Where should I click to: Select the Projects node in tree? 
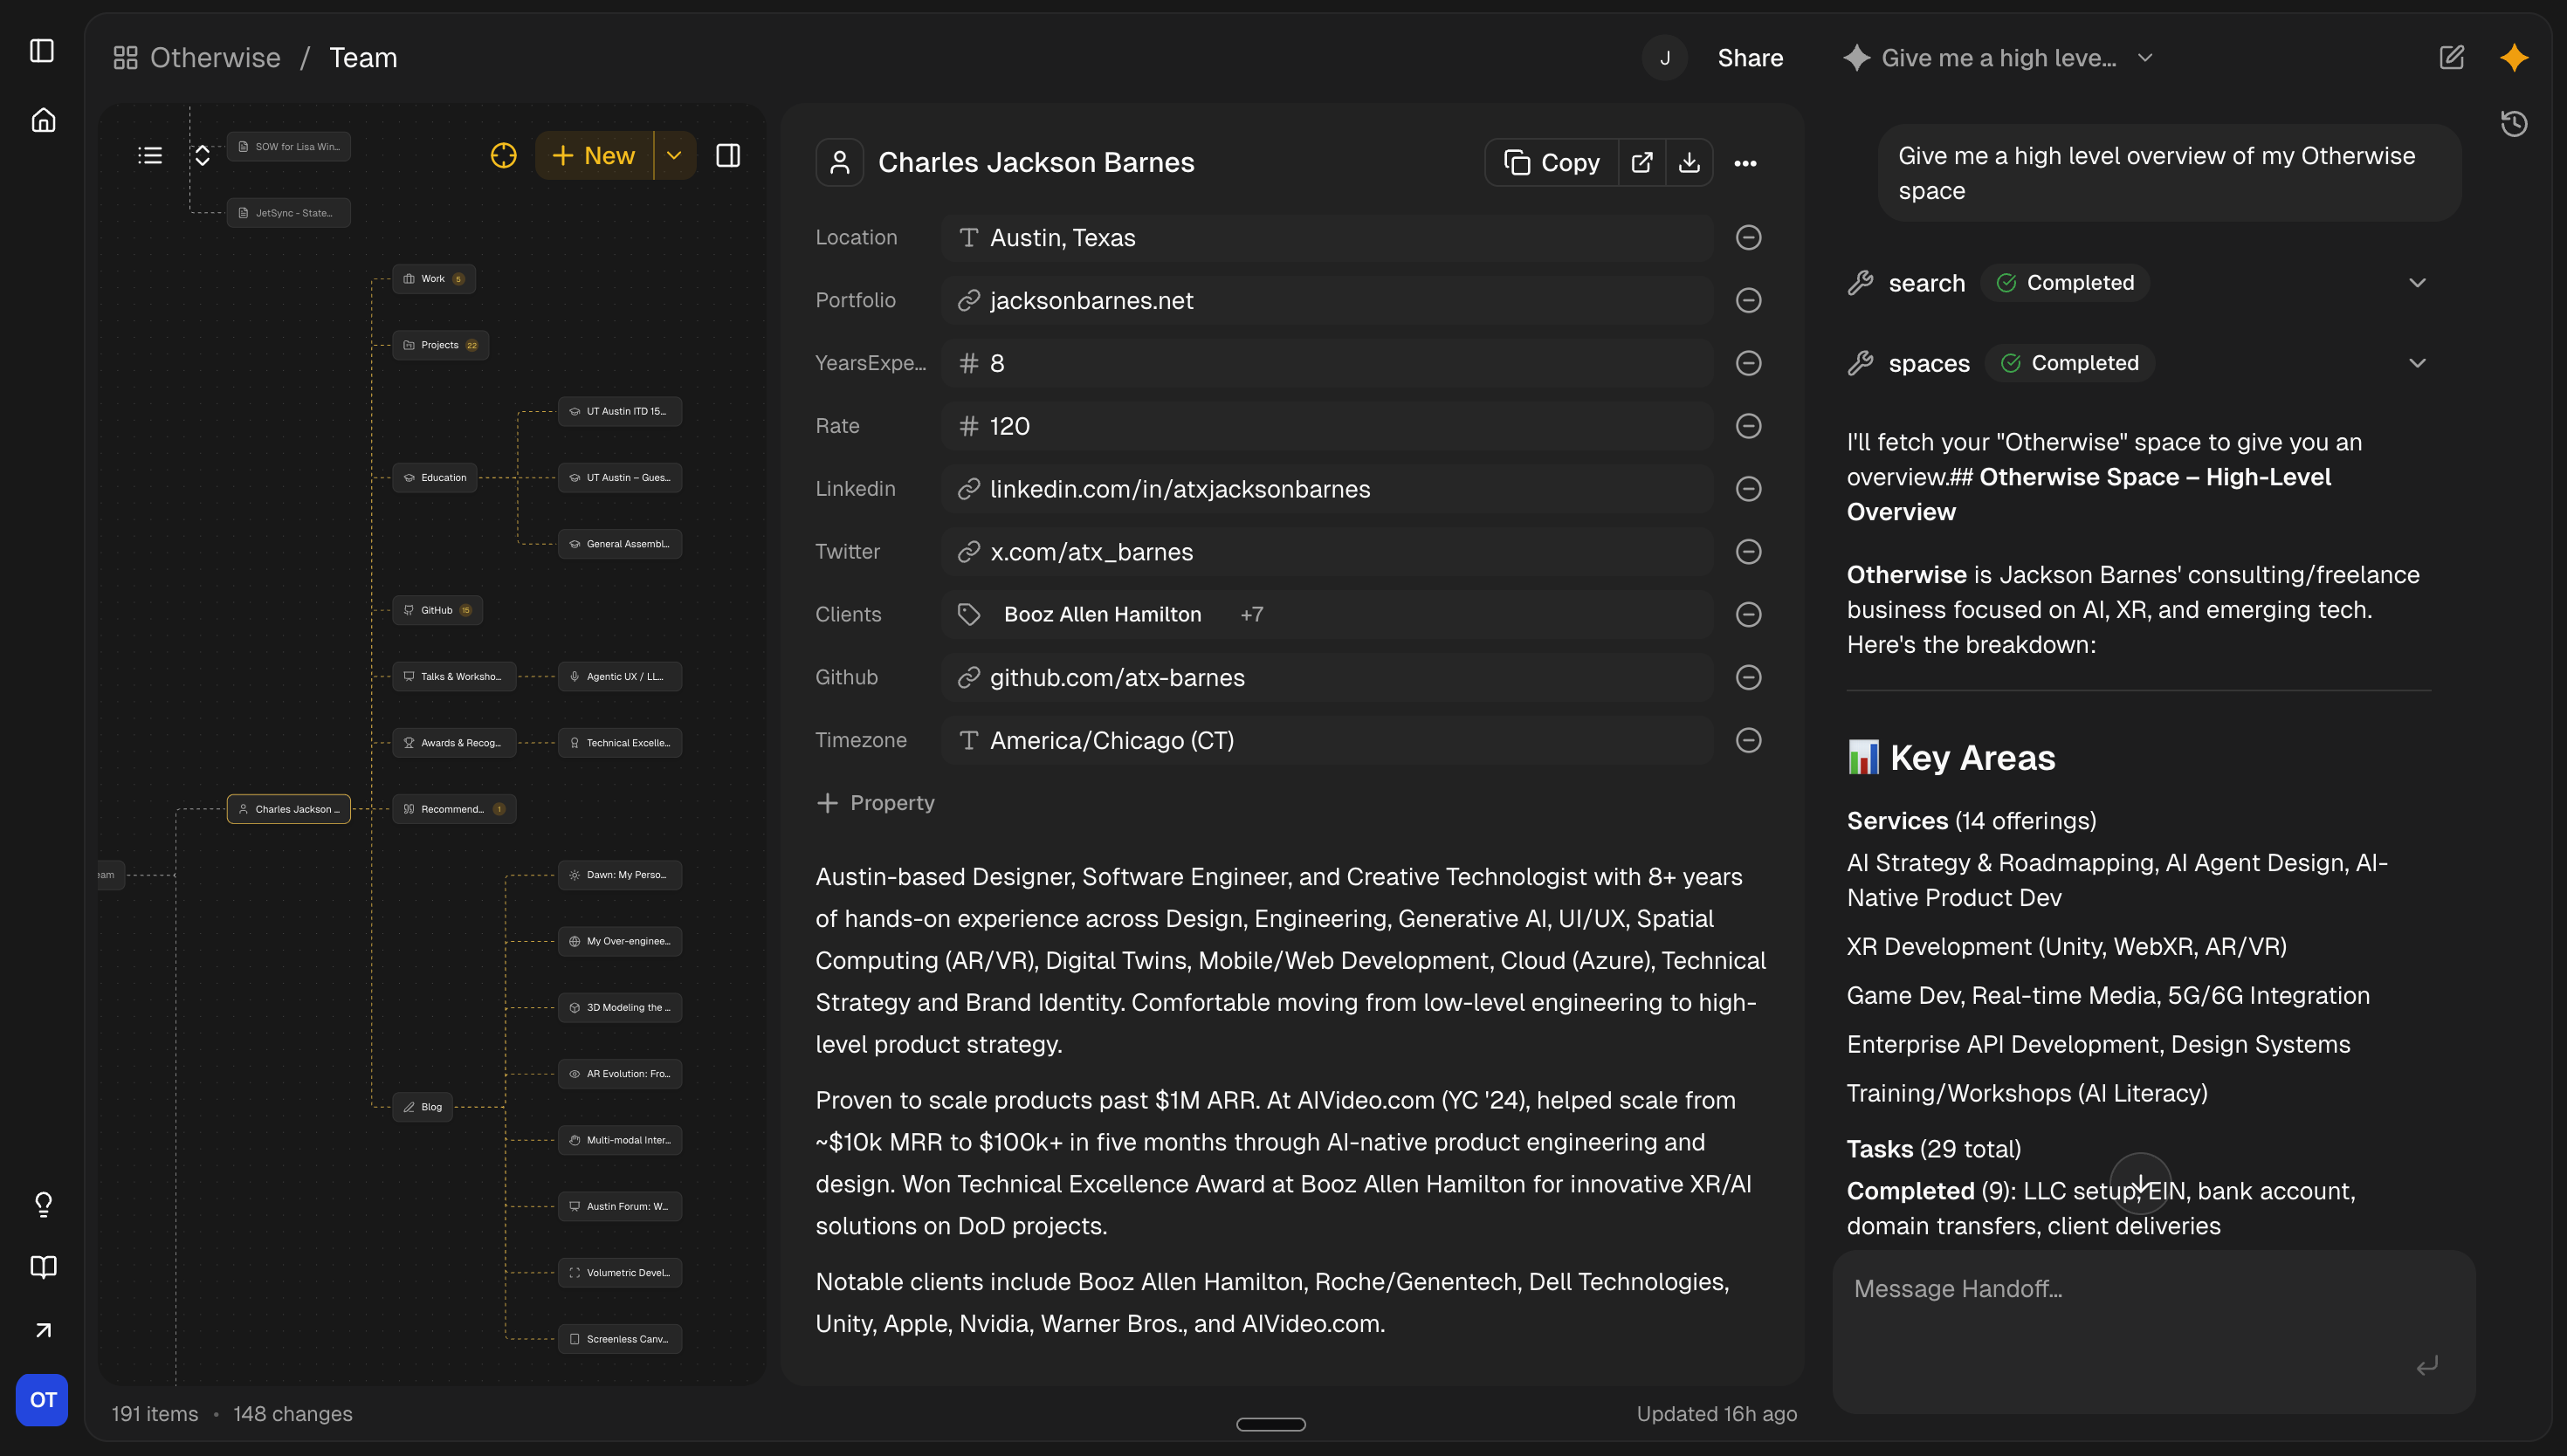pos(440,345)
